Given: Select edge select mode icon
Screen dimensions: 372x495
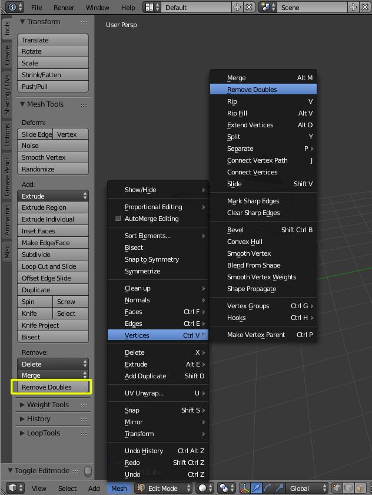Looking at the screenshot, I should click(x=349, y=488).
